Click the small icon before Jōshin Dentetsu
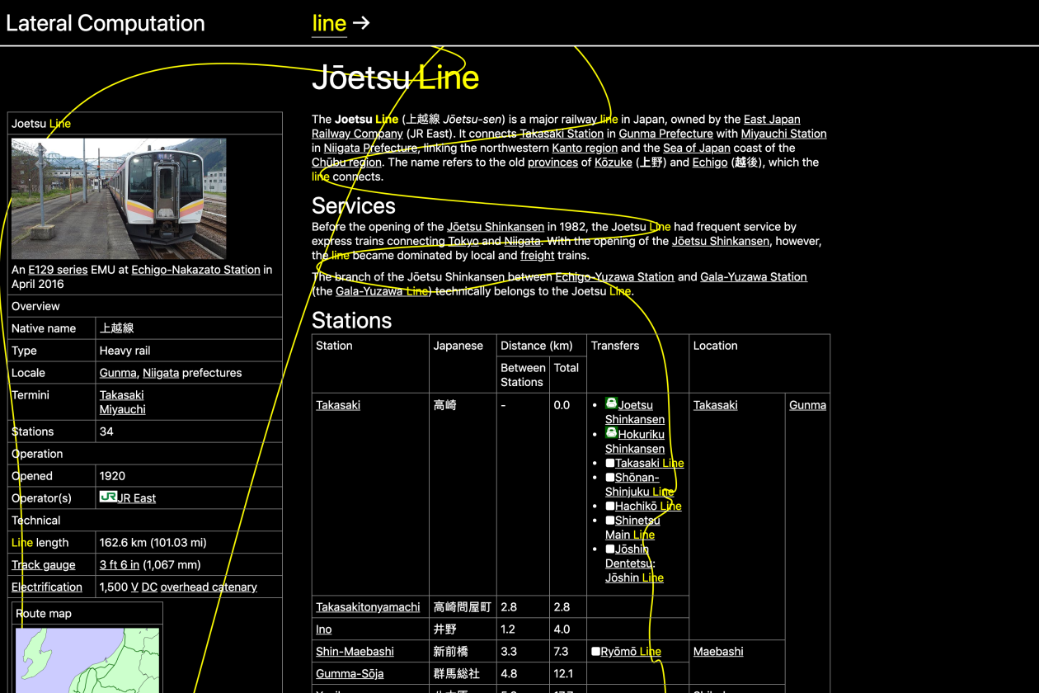Screen dimensions: 1039x693 tap(610, 549)
